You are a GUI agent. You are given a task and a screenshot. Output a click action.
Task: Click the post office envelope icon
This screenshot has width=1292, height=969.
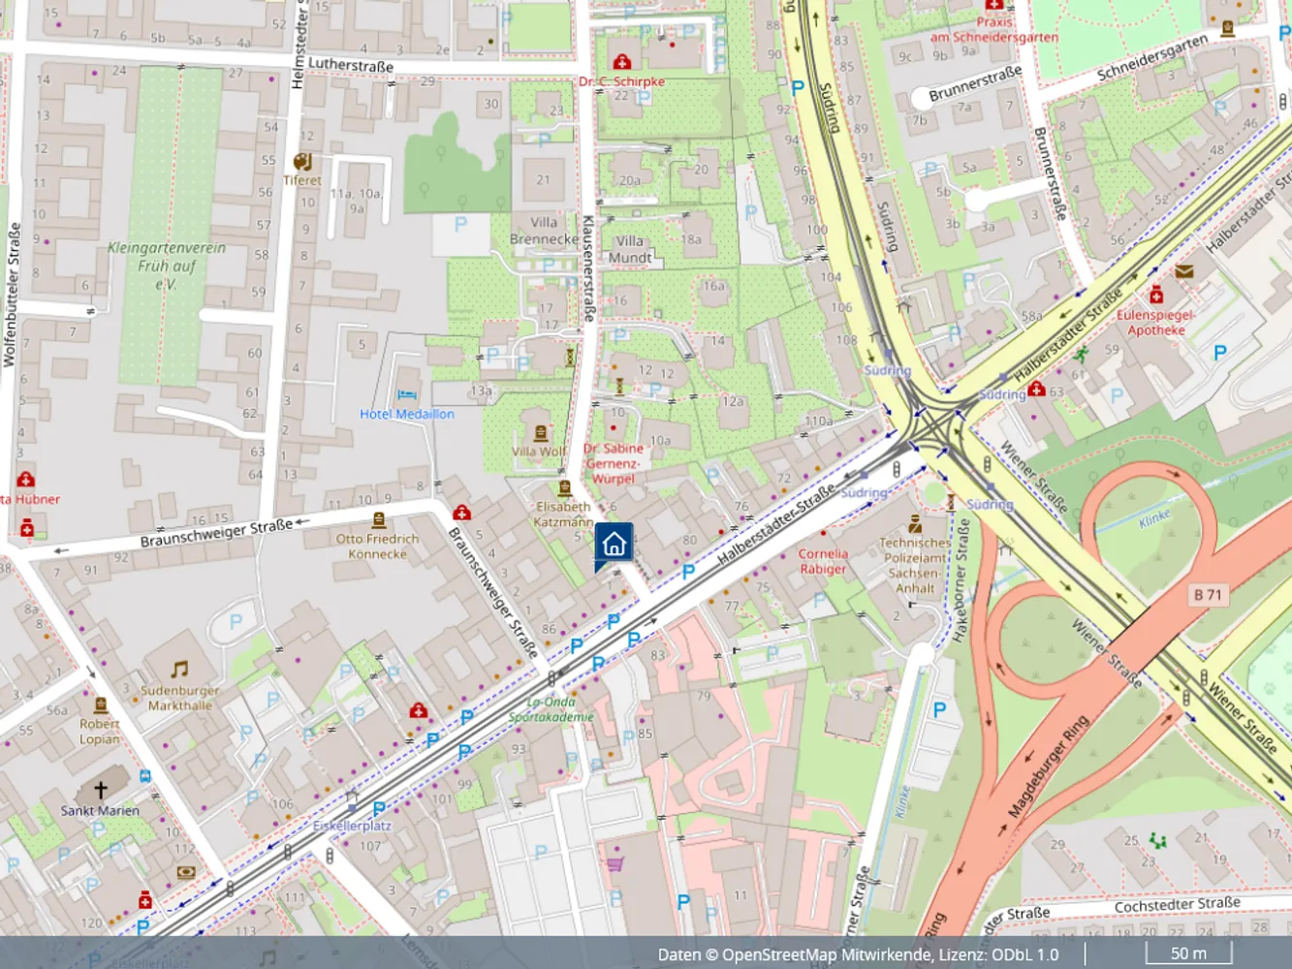1183,272
